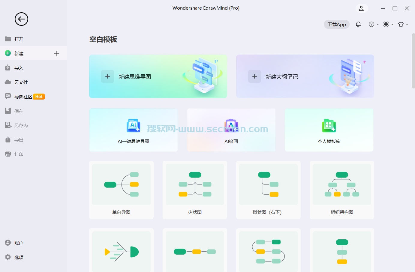Click the printer icon beside 打印
415x272 pixels.
[8, 154]
